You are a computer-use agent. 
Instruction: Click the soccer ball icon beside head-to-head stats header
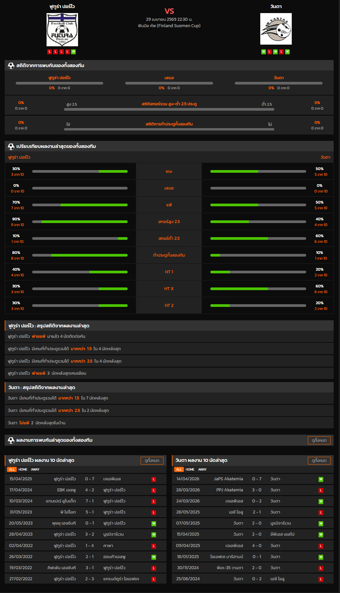point(11,66)
